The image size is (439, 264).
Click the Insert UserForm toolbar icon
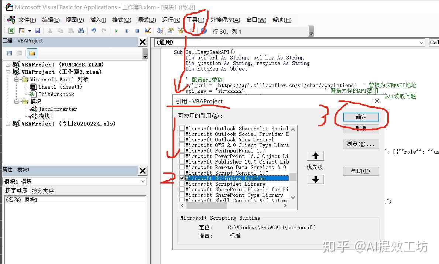click(21, 31)
